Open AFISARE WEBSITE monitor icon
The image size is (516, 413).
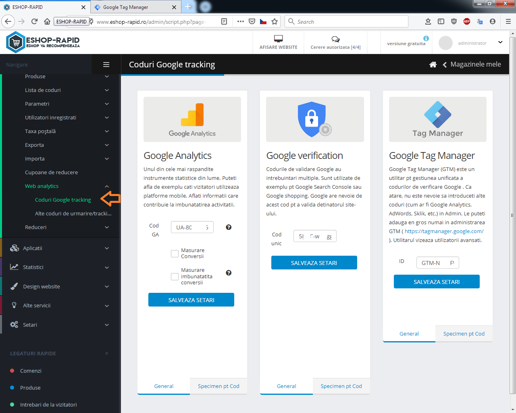tap(278, 39)
